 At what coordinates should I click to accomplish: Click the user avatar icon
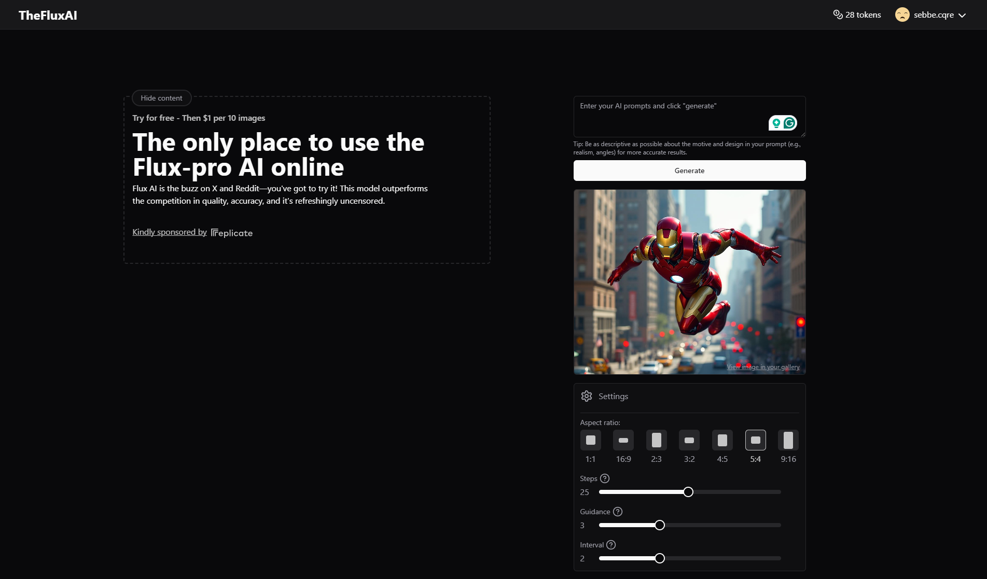tap(902, 15)
